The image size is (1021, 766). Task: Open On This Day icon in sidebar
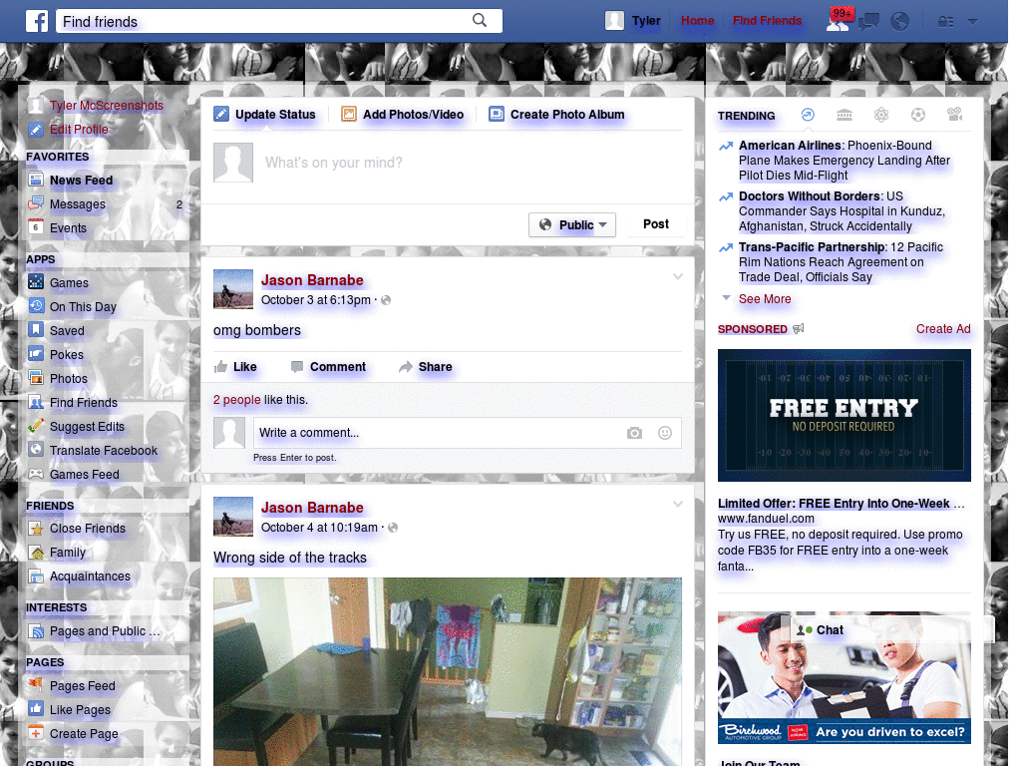[x=36, y=306]
